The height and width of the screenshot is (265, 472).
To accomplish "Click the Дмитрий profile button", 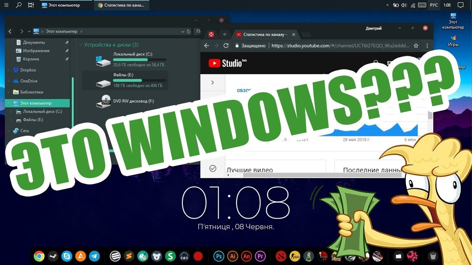I will 374,28.
